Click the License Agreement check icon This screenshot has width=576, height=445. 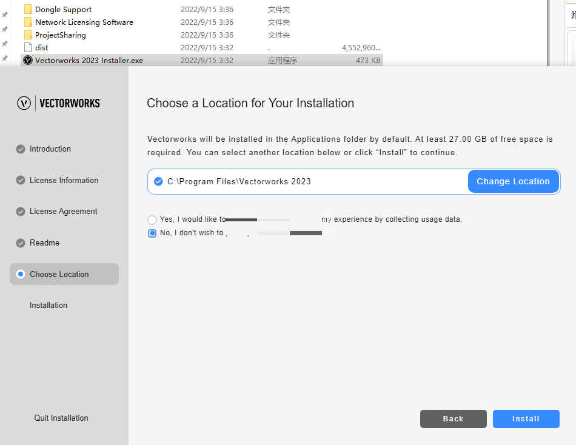click(21, 212)
